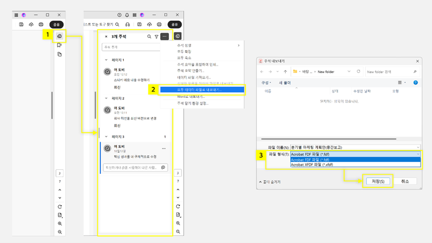Page display icon in left window sidebar
The image size is (432, 243).
pos(60,215)
